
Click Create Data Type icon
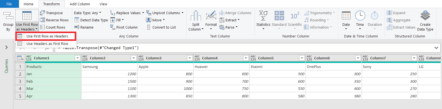[425, 16]
